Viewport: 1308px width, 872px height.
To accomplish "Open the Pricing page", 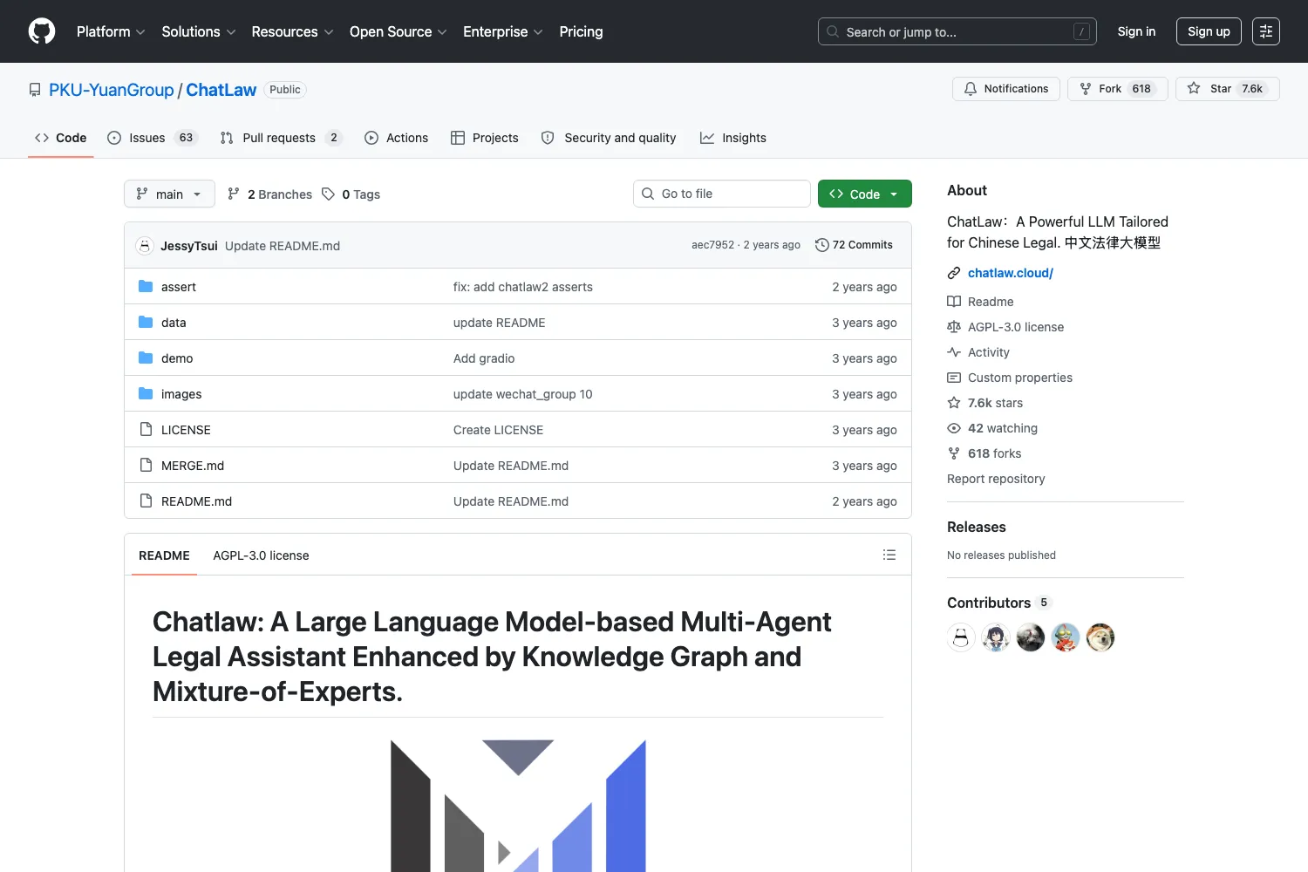I will [x=581, y=31].
